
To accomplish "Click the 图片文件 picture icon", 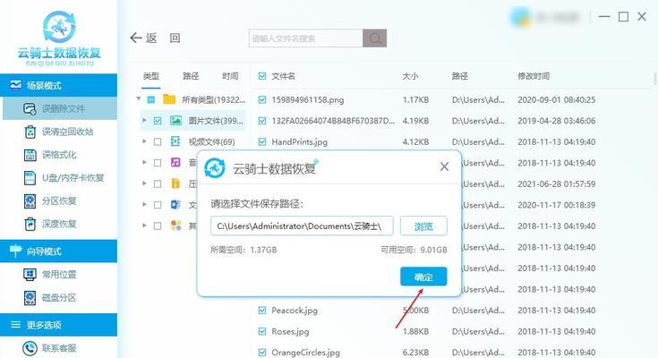I will (x=175, y=121).
